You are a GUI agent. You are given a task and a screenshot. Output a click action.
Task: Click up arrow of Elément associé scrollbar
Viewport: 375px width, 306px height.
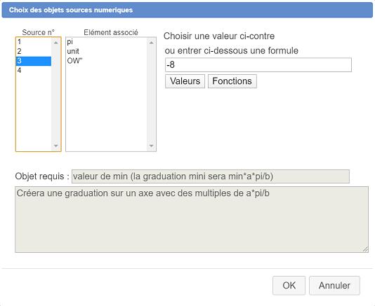(x=151, y=43)
